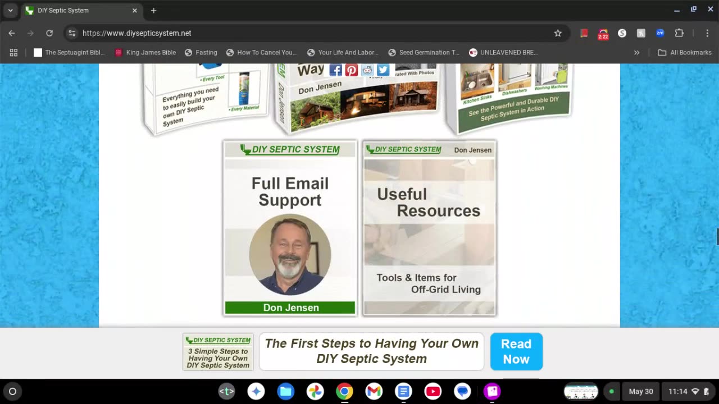
Task: Reload the current page
Action: point(49,33)
